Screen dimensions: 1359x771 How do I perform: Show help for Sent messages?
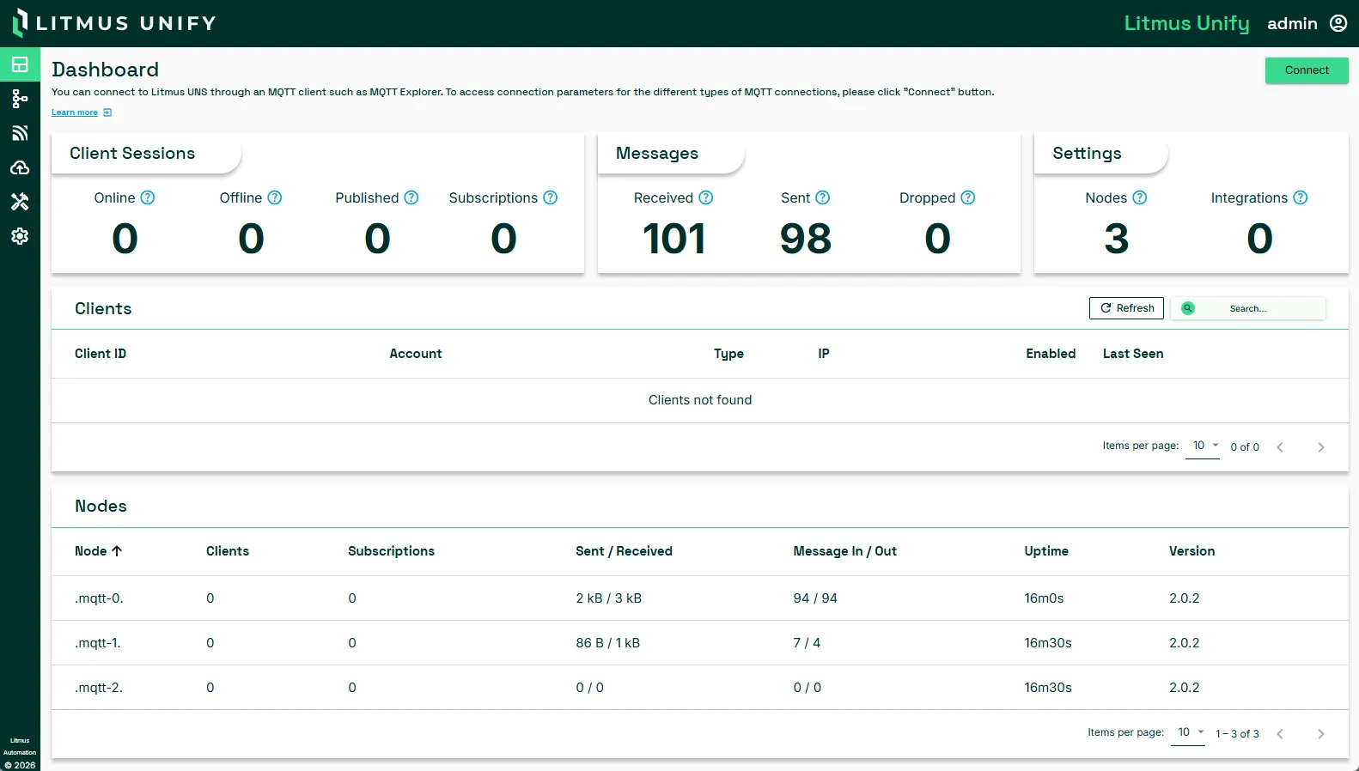click(x=823, y=197)
